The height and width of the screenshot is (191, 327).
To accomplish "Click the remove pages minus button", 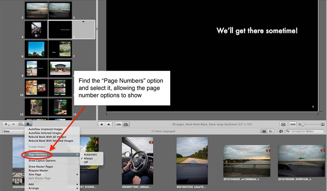I will (x=13, y=124).
